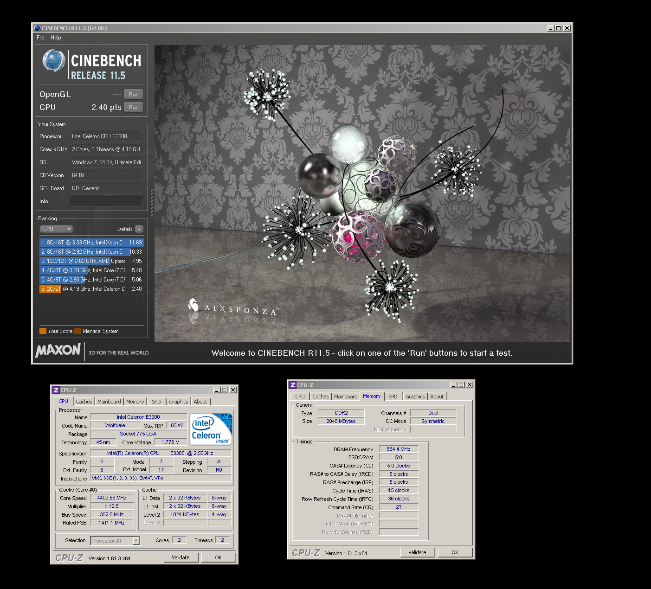Open the Processor #1 selection dropdown

pos(115,541)
